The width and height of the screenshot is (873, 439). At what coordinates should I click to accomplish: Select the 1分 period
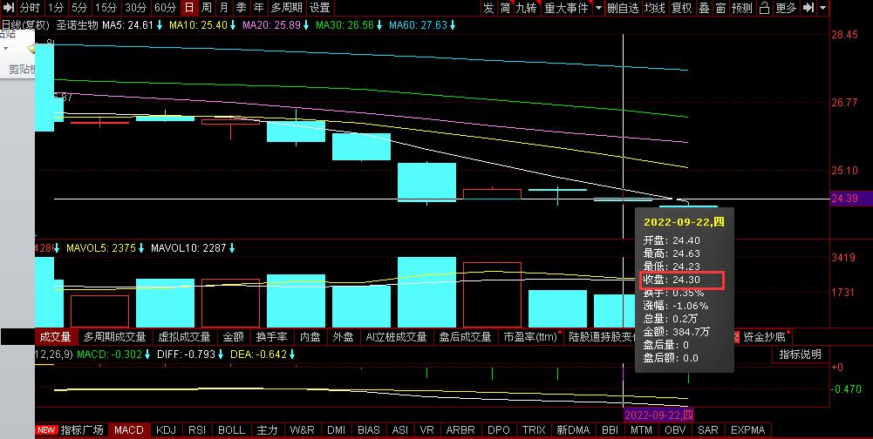click(x=56, y=8)
